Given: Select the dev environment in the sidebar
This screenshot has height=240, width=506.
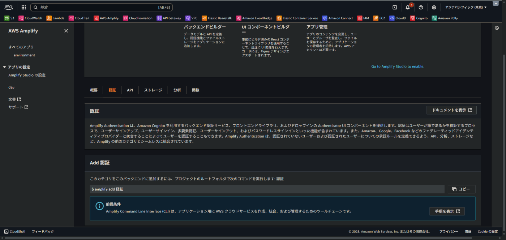Looking at the screenshot, I should [x=12, y=87].
